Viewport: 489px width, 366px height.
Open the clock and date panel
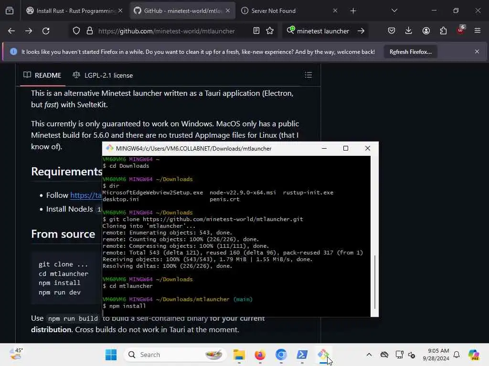[x=436, y=355]
